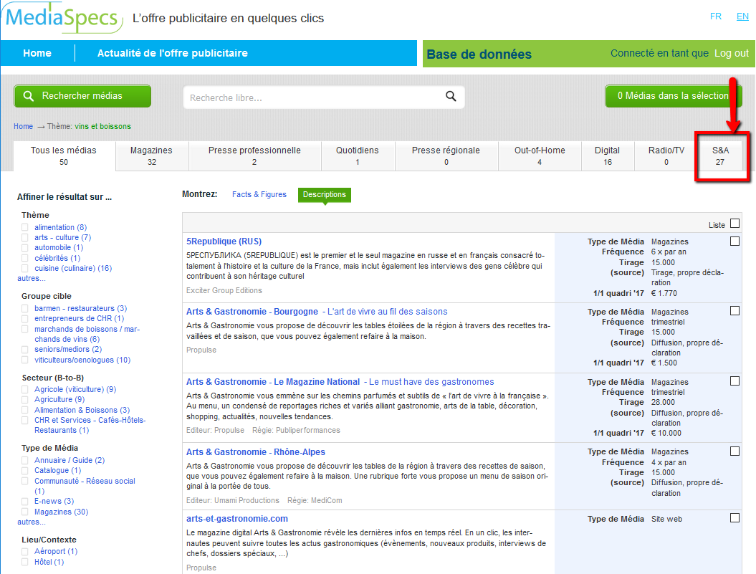
Task: Focus the Recherche libre search field
Action: [315, 97]
